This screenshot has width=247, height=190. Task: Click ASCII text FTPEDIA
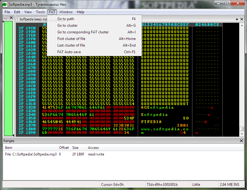coord(151,122)
